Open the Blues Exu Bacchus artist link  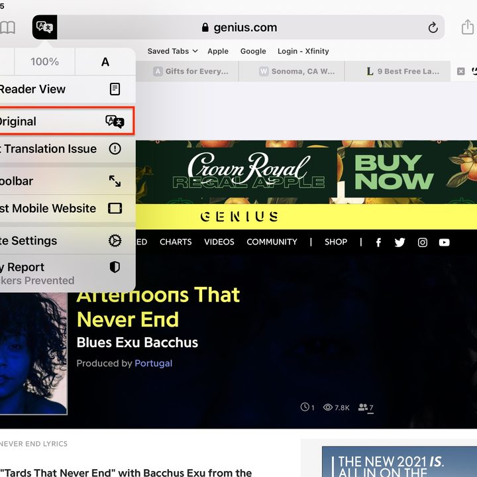(137, 343)
